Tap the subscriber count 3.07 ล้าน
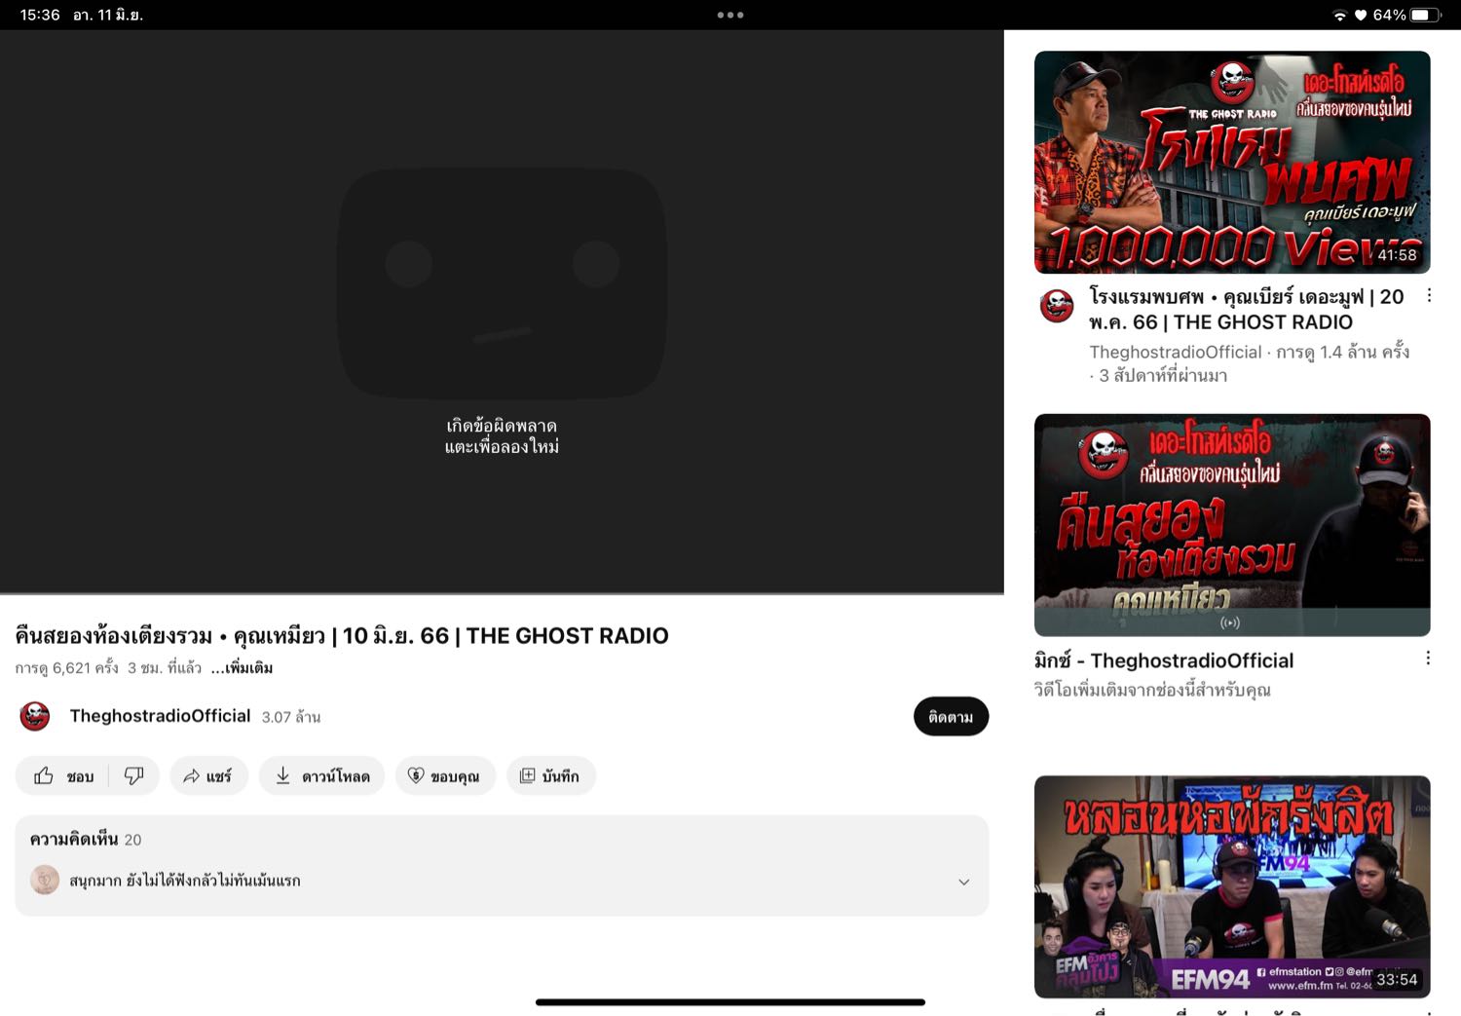This screenshot has width=1461, height=1016. coord(291,717)
